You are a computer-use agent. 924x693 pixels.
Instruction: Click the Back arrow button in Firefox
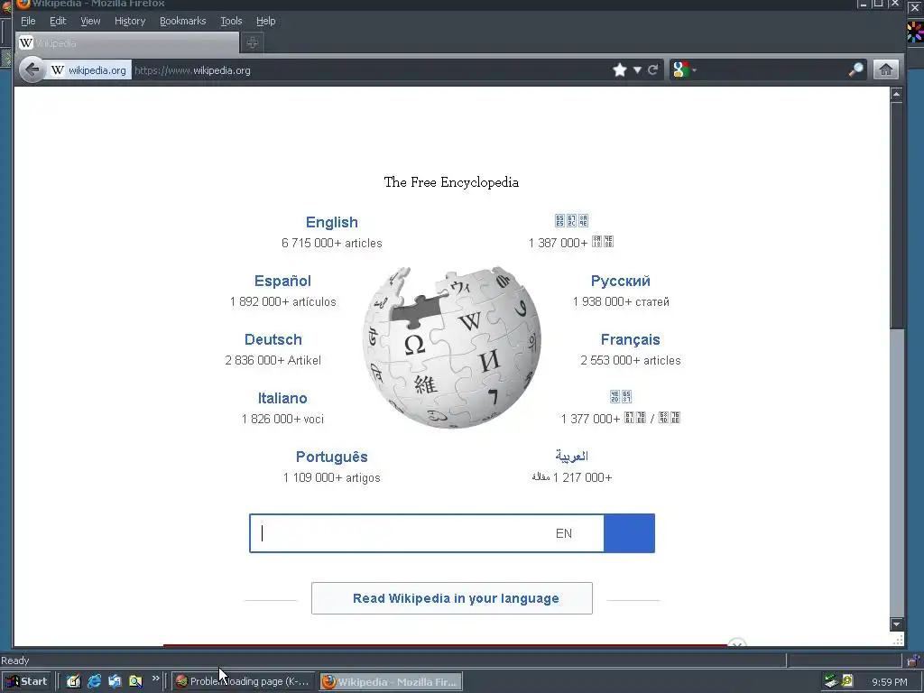[x=32, y=70]
